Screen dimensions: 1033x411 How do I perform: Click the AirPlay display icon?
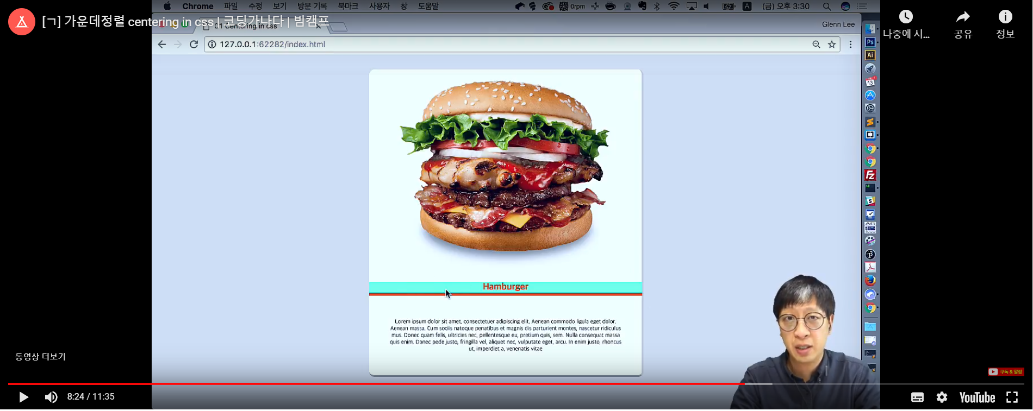[692, 7]
